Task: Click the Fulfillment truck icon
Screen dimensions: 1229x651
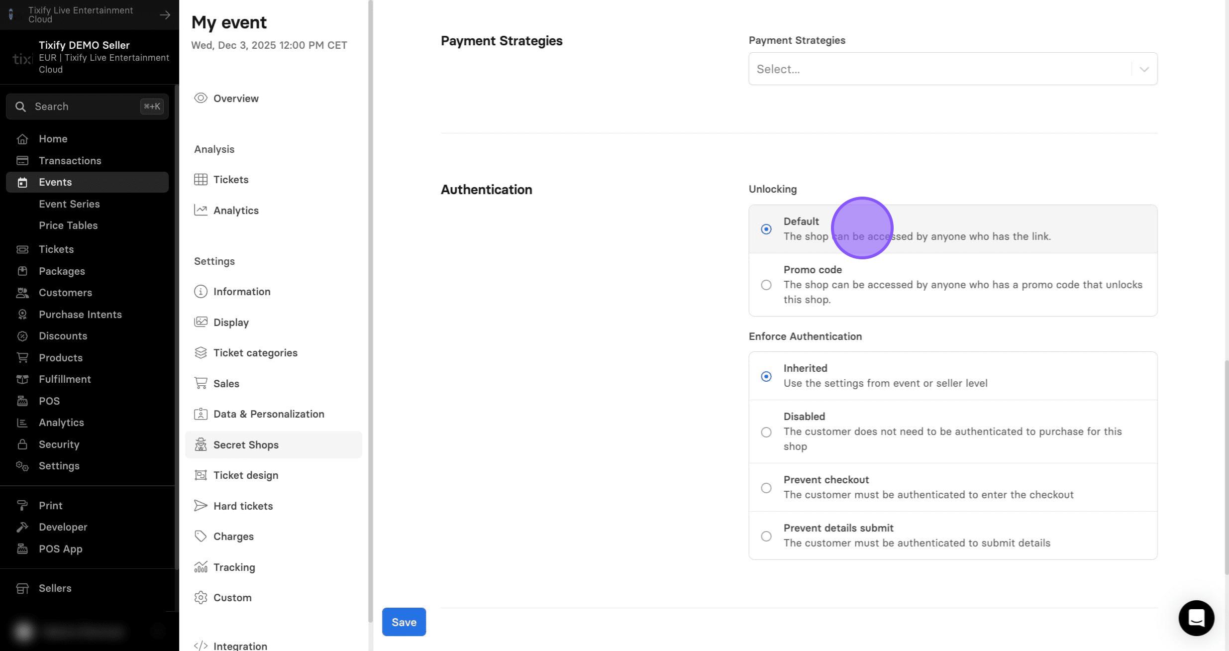Action: coord(22,379)
